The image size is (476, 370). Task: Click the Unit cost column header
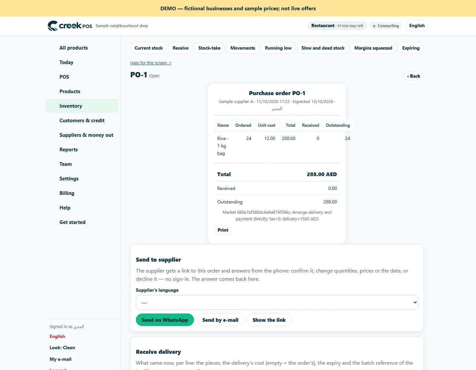[x=266, y=125]
